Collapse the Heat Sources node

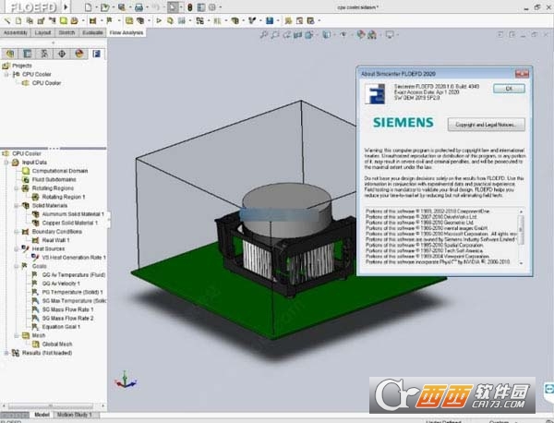(17, 248)
